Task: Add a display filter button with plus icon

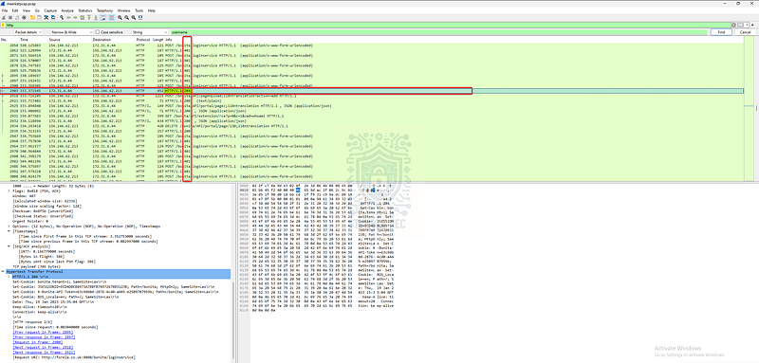Action: click(x=752, y=25)
